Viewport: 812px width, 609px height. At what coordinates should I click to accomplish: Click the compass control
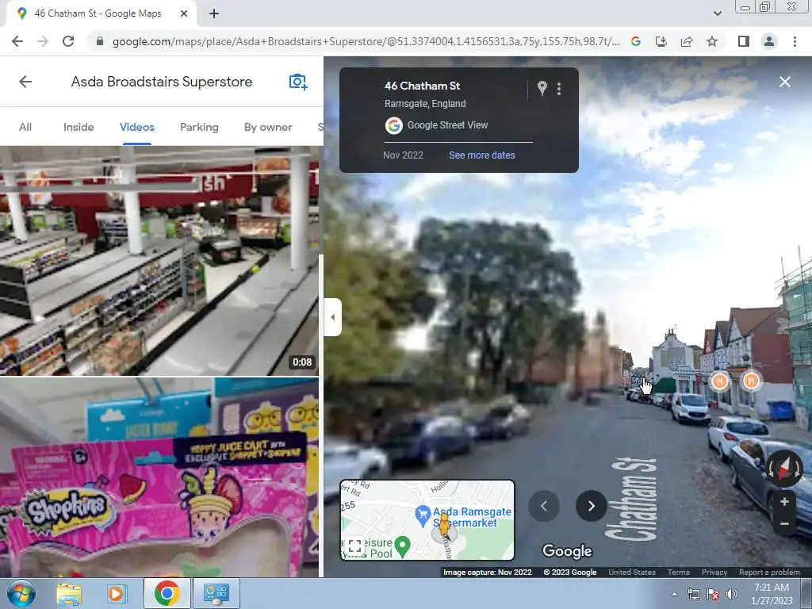coord(784,469)
